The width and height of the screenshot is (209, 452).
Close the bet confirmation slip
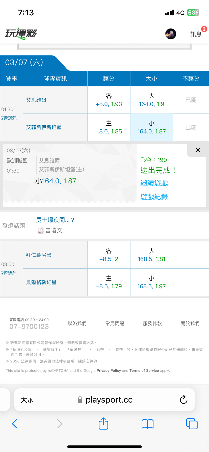coord(198,150)
